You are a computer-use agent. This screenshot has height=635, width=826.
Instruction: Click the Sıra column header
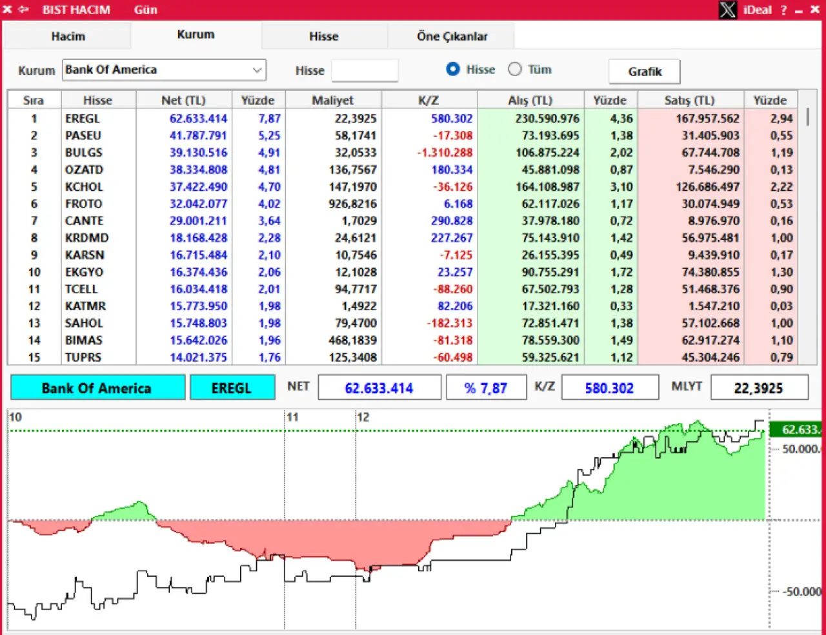coord(34,100)
